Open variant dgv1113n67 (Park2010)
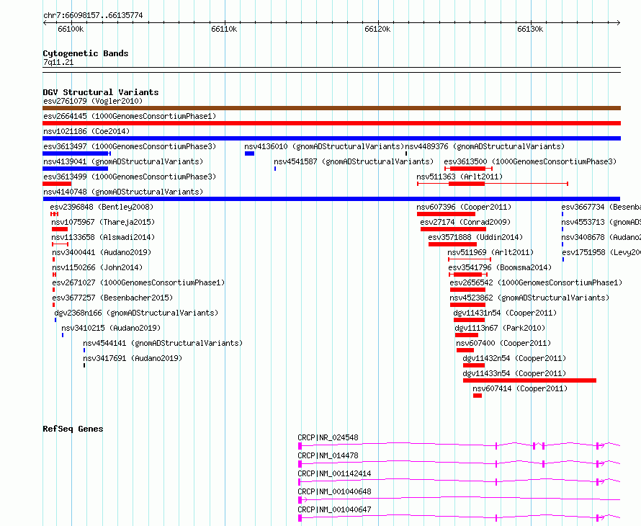 tap(500, 328)
